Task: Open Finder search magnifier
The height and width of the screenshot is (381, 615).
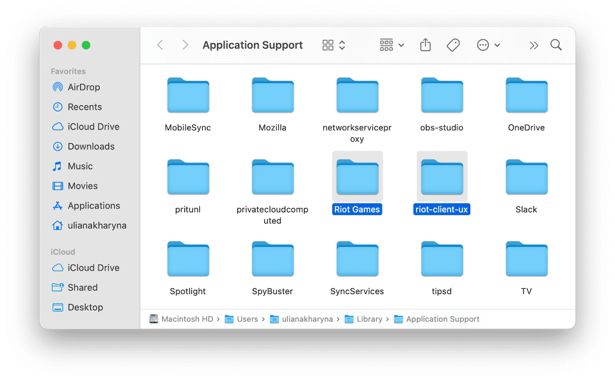Action: pyautogui.click(x=556, y=45)
